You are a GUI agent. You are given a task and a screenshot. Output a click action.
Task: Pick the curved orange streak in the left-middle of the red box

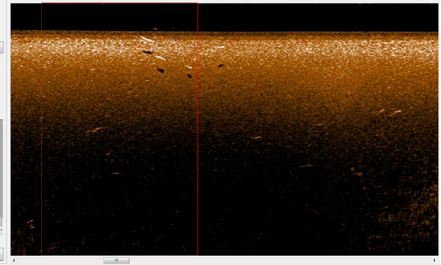click(x=96, y=130)
